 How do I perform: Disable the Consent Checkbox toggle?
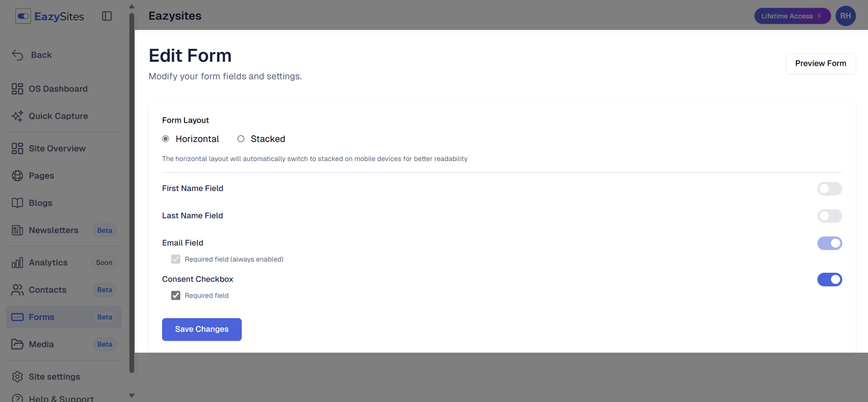(x=829, y=279)
